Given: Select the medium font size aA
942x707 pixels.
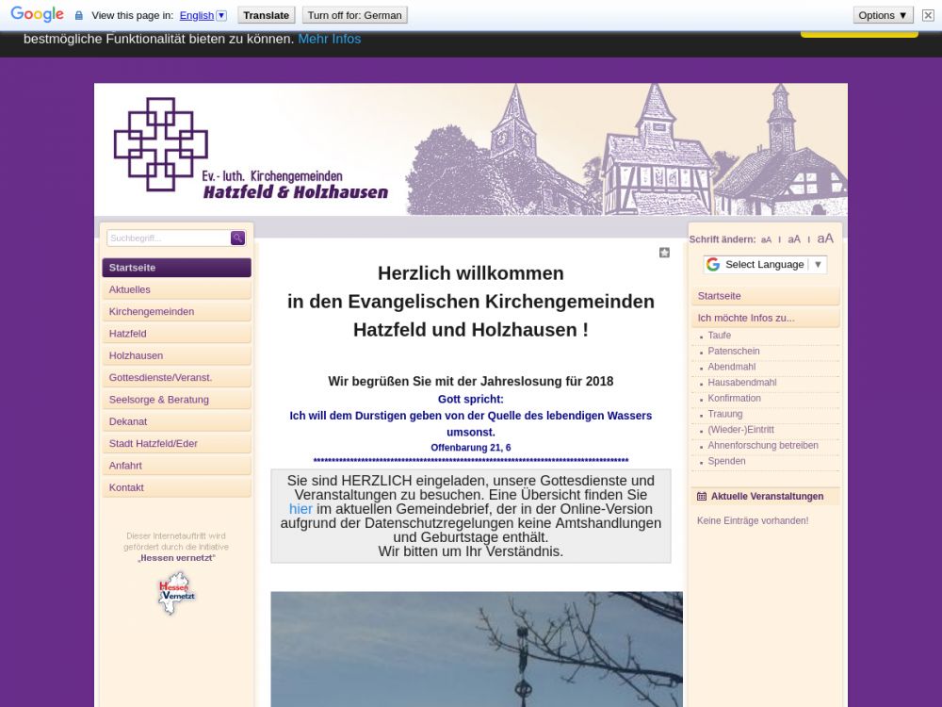Looking at the screenshot, I should (794, 239).
